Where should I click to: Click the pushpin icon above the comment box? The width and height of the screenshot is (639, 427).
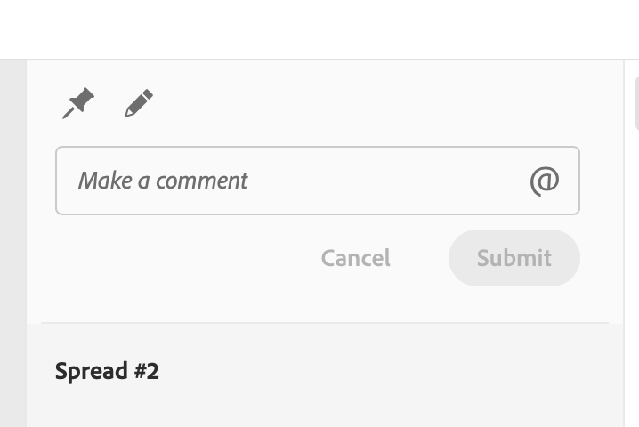coord(78,103)
